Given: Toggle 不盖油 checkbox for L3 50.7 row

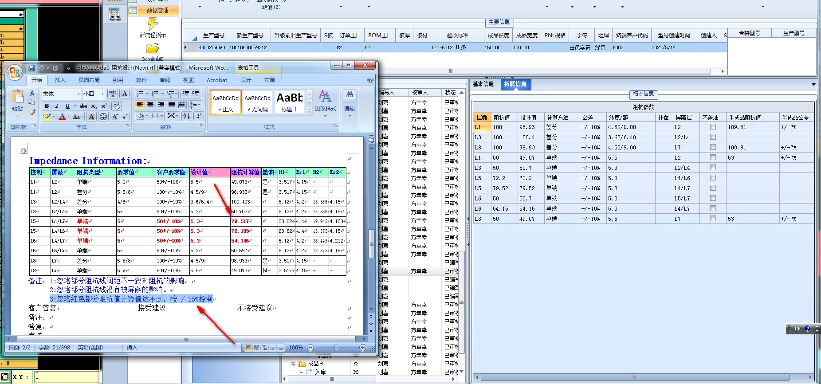Looking at the screenshot, I should 713,168.
